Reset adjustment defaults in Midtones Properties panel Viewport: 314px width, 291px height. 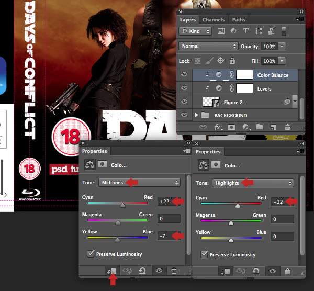click(142, 271)
